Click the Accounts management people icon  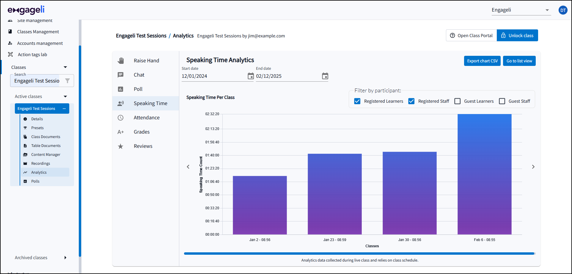[x=10, y=43]
